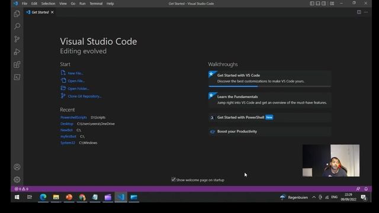
Task: Open the Extensions view
Action: (x=17, y=64)
